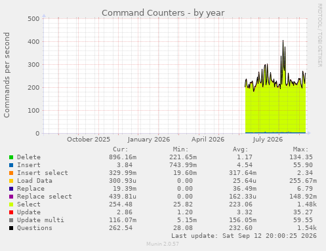The height and width of the screenshot is (251, 326).
Task: Click the red Update legend swatch
Action: click(x=11, y=212)
